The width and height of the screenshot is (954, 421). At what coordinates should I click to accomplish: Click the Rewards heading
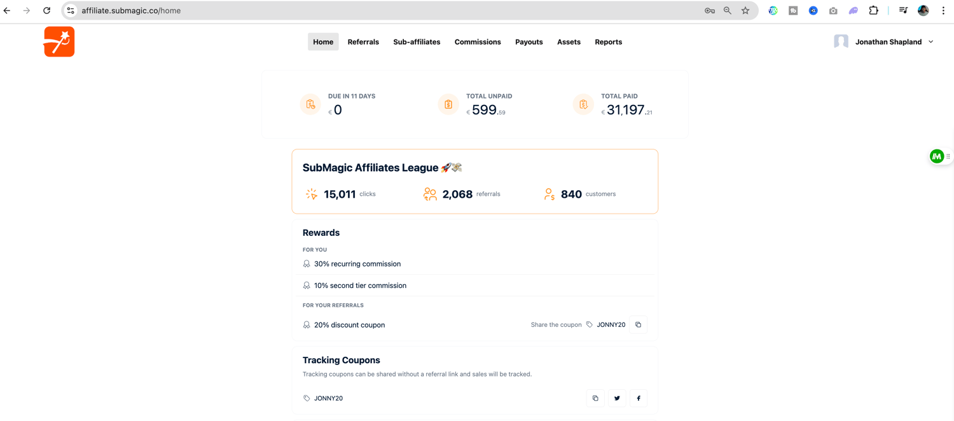pyautogui.click(x=321, y=233)
